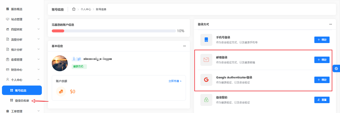The image size is (340, 113).
Task: Reset login password with 重置 button
Action: (x=322, y=100)
